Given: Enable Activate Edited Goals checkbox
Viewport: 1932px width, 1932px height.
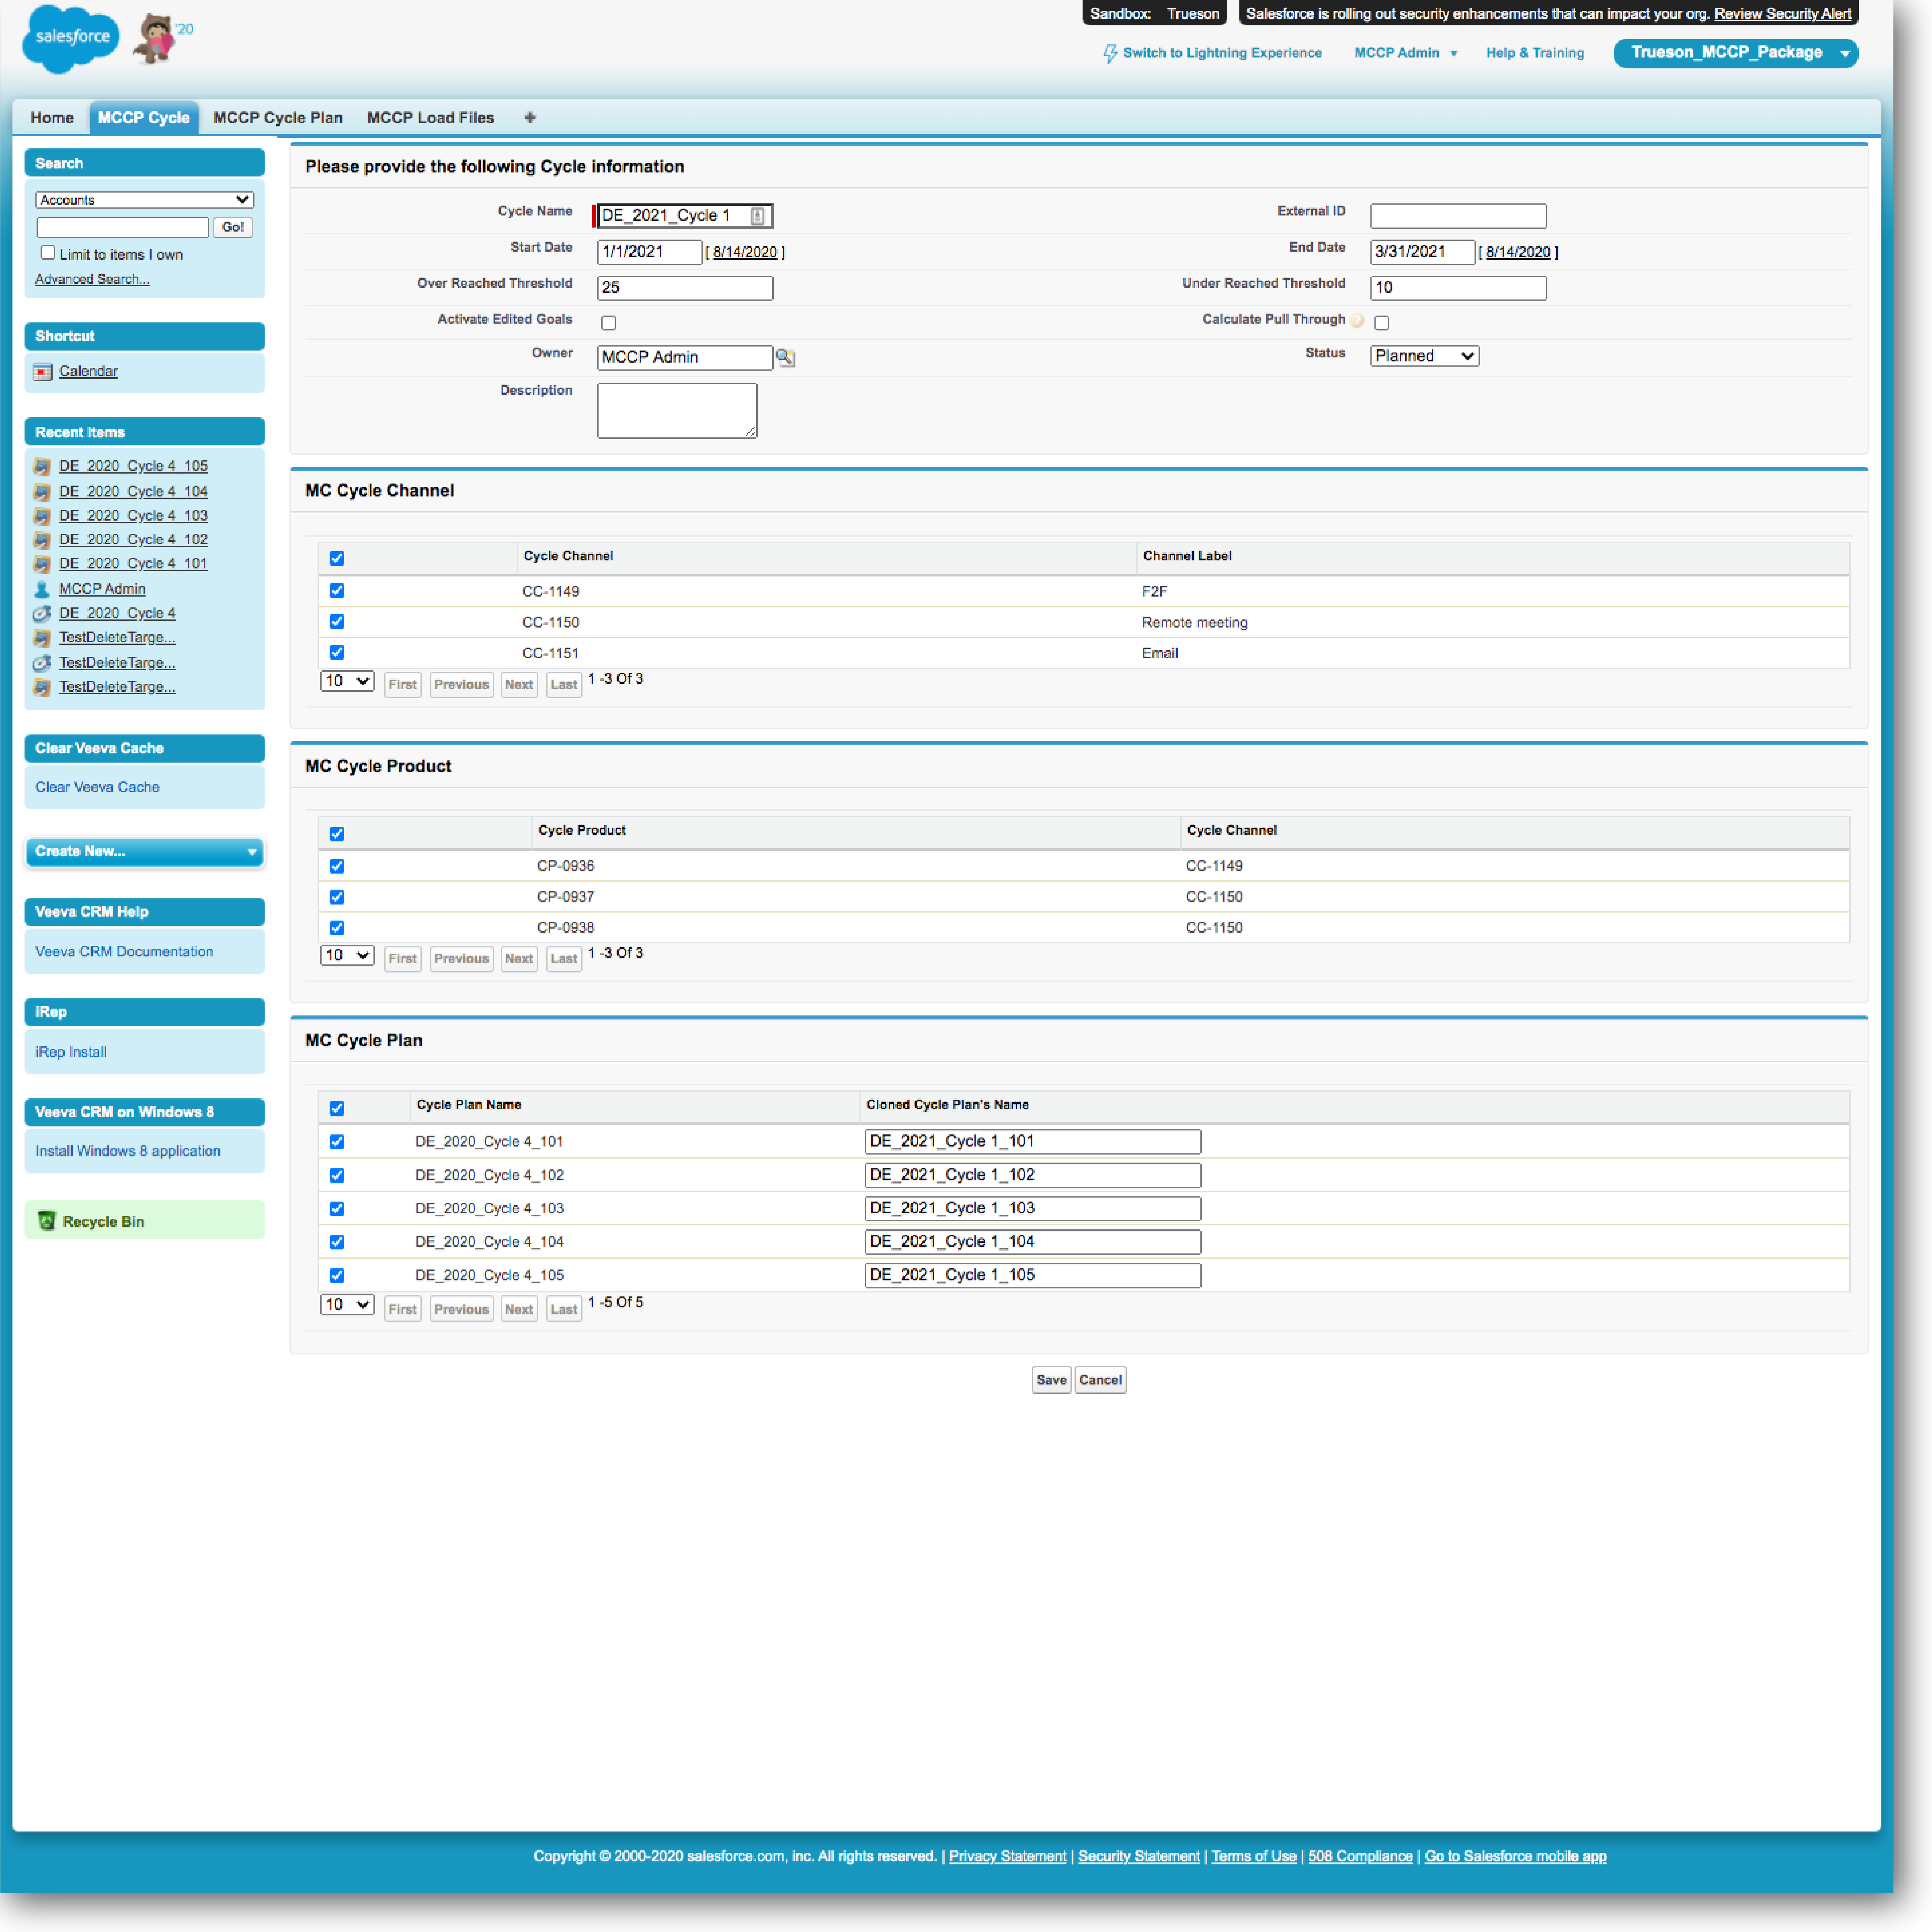Looking at the screenshot, I should point(608,323).
